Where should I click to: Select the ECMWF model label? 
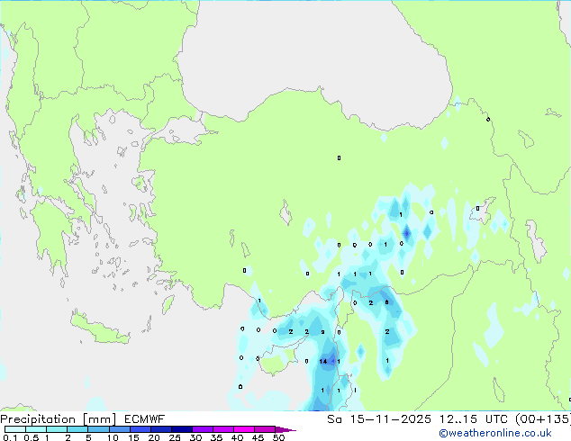pos(145,419)
